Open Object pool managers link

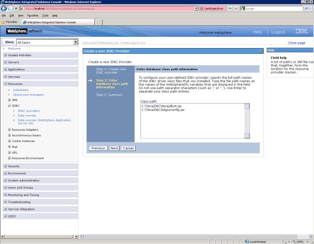pos(28,94)
